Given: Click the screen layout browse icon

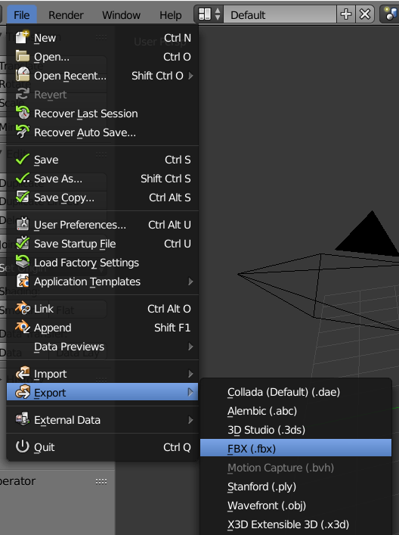Looking at the screenshot, I should 209,14.
